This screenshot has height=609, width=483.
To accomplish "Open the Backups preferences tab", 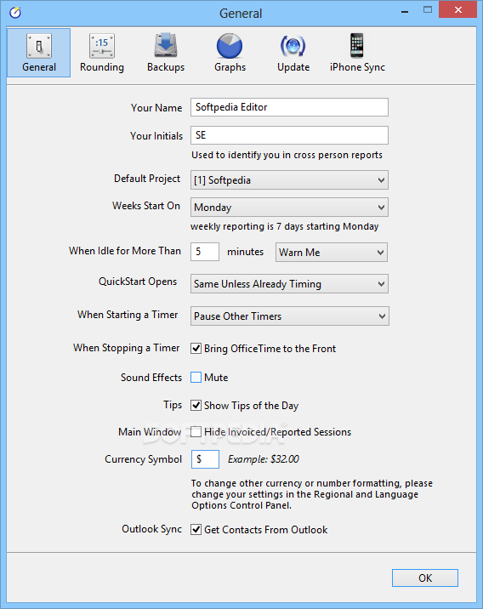I will 166,53.
